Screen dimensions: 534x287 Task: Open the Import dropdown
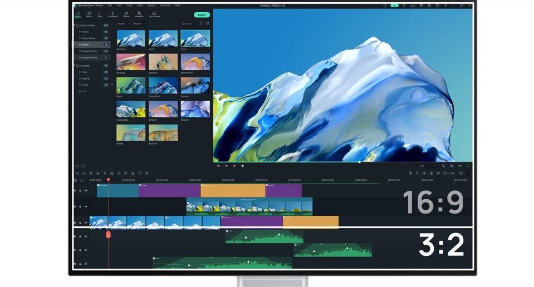(123, 24)
